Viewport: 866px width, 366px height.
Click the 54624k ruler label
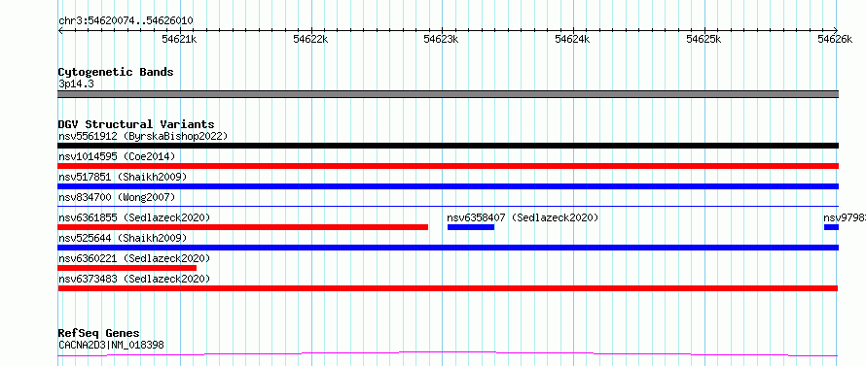[573, 39]
